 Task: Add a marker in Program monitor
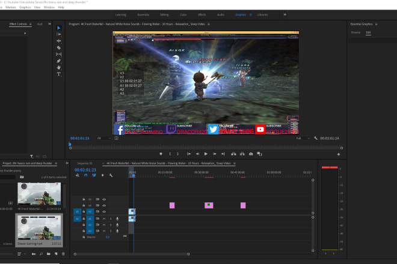[x=161, y=154]
